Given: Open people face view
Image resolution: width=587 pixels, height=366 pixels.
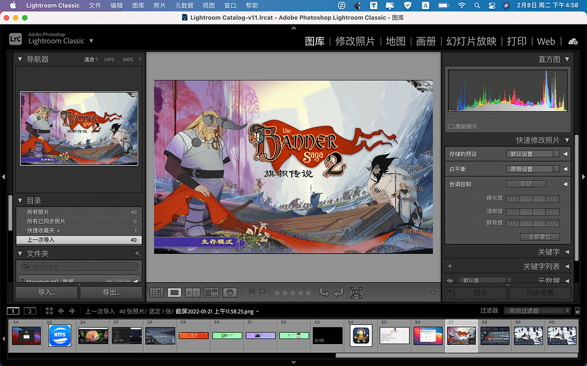Looking at the screenshot, I should pyautogui.click(x=230, y=292).
